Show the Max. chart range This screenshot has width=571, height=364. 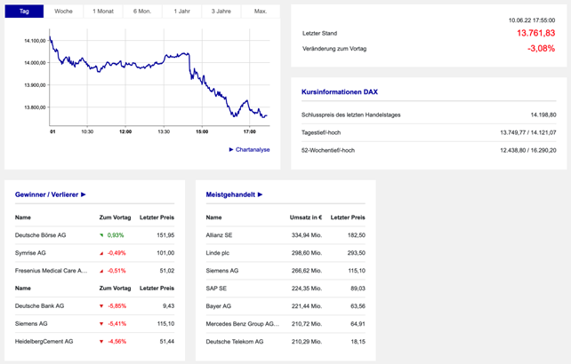tap(260, 12)
